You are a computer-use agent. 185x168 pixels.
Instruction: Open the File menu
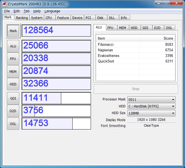coord(7,11)
